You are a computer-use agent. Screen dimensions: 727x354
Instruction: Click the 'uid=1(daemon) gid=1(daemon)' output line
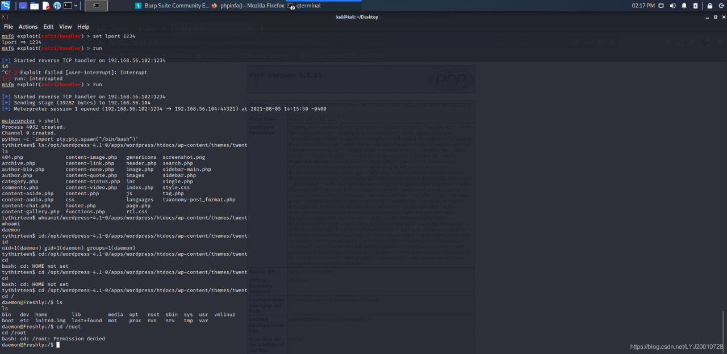(x=69, y=248)
